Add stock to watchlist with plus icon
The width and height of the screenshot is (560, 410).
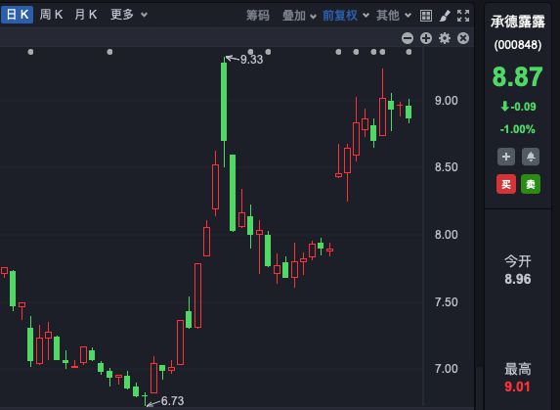506,157
